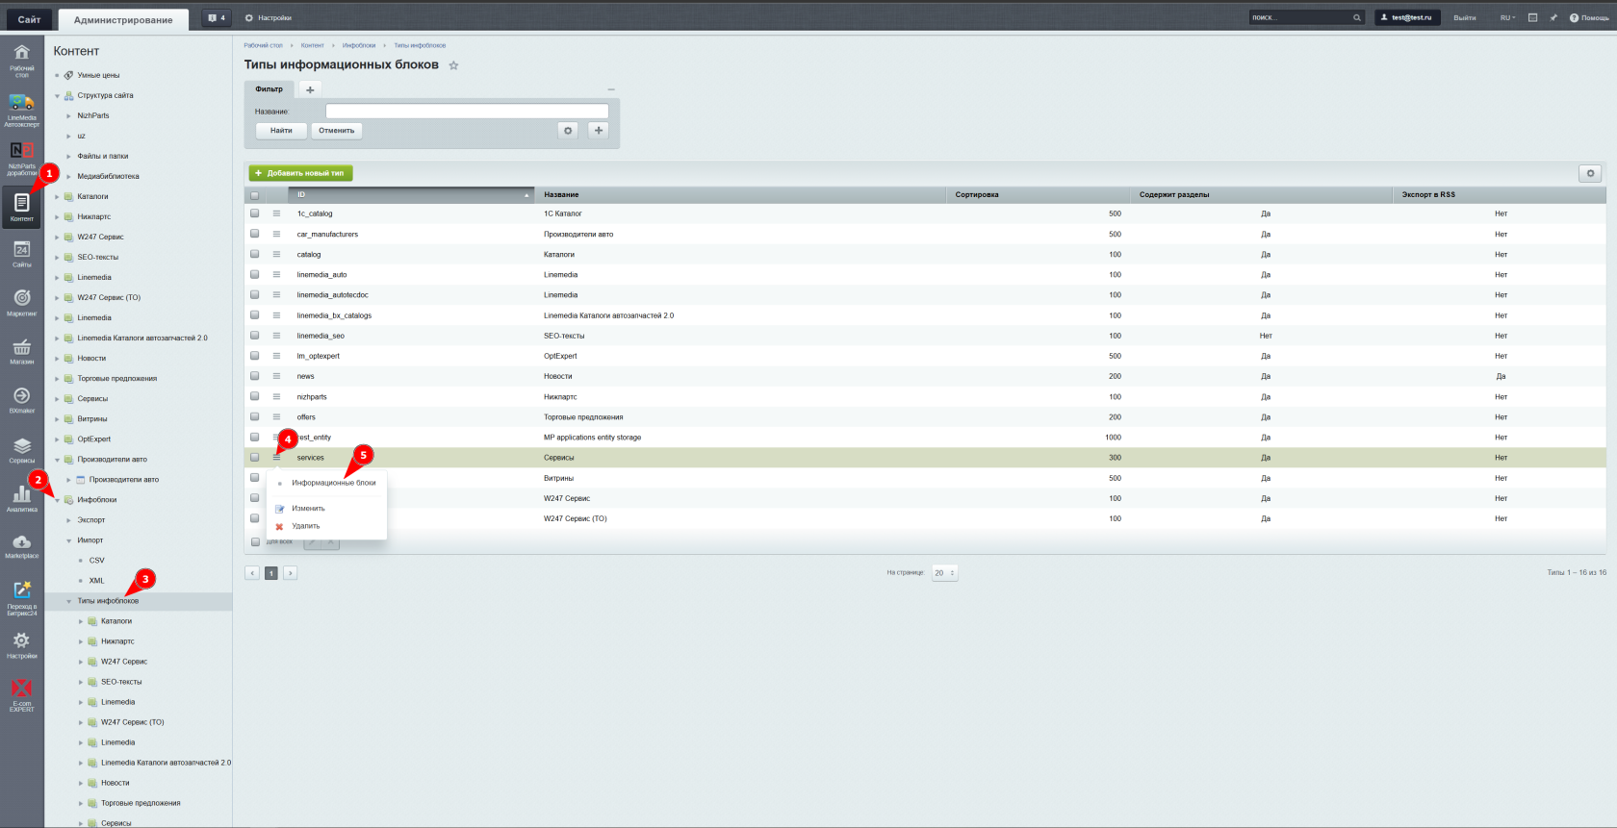1617x828 pixels.
Task: Open the RU language dropdown
Action: pyautogui.click(x=1507, y=17)
